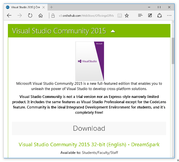The height and width of the screenshot is (162, 179).
Task: Click the Download button
Action: pos(89,128)
